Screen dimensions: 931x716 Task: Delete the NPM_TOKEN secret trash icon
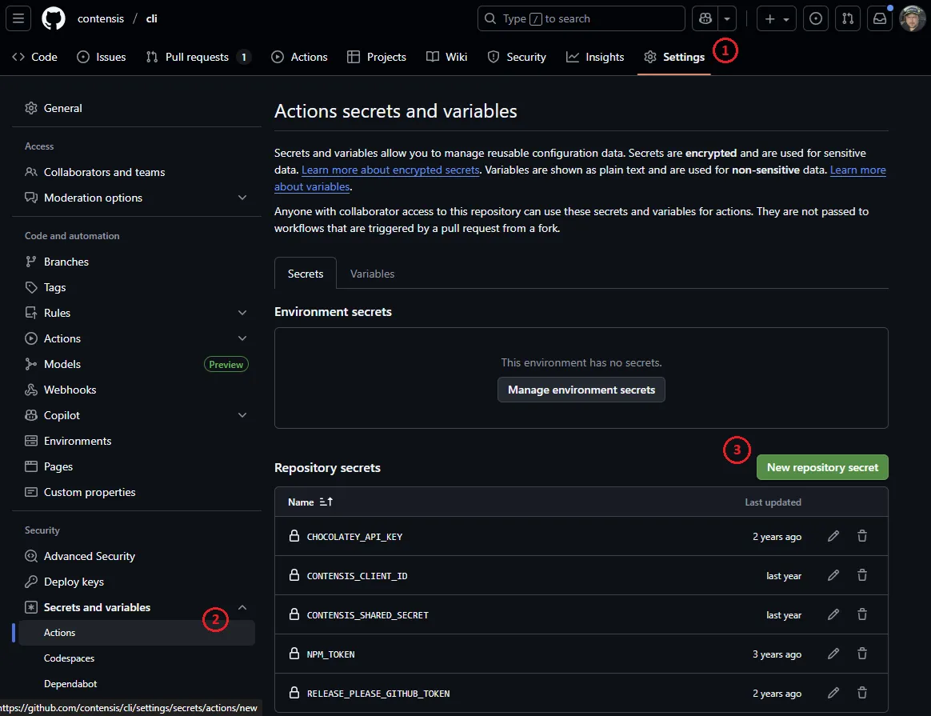[x=862, y=654]
